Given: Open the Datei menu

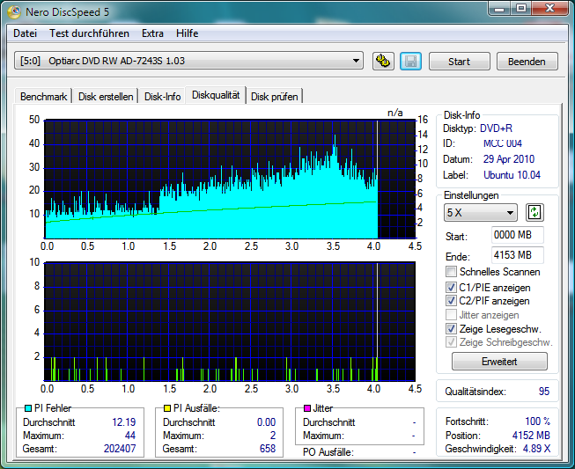Looking at the screenshot, I should click(25, 33).
